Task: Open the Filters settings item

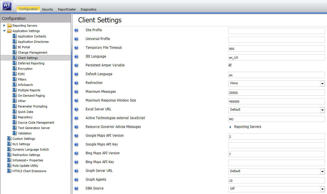Action: pyautogui.click(x=22, y=79)
